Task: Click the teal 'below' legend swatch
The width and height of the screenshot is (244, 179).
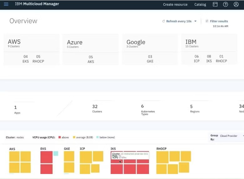Action: 97,137
